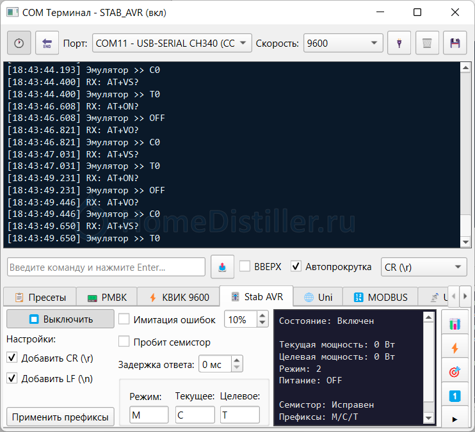Image resolution: width=475 pixels, height=432 pixels.
Task: Click the bar chart icon in sidebar
Action: [455, 324]
